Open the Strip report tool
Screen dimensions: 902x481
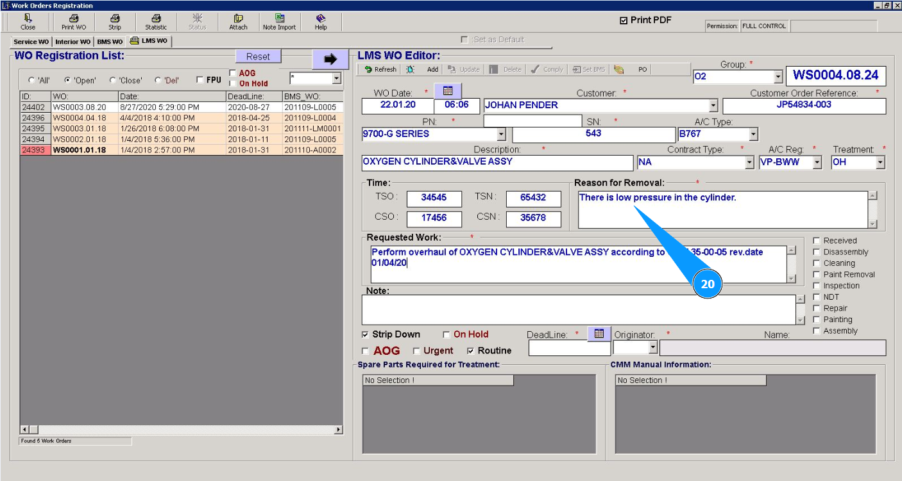114,22
